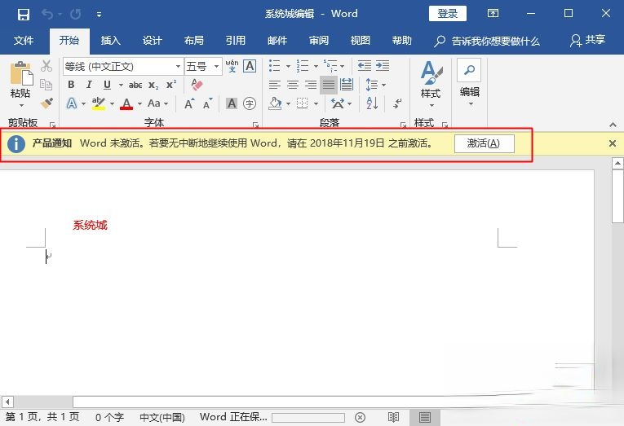Click the 登录 sign-in button
The width and height of the screenshot is (624, 426).
[447, 14]
